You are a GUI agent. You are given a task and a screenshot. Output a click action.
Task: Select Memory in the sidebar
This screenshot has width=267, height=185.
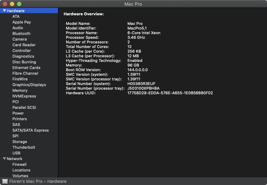(20, 90)
